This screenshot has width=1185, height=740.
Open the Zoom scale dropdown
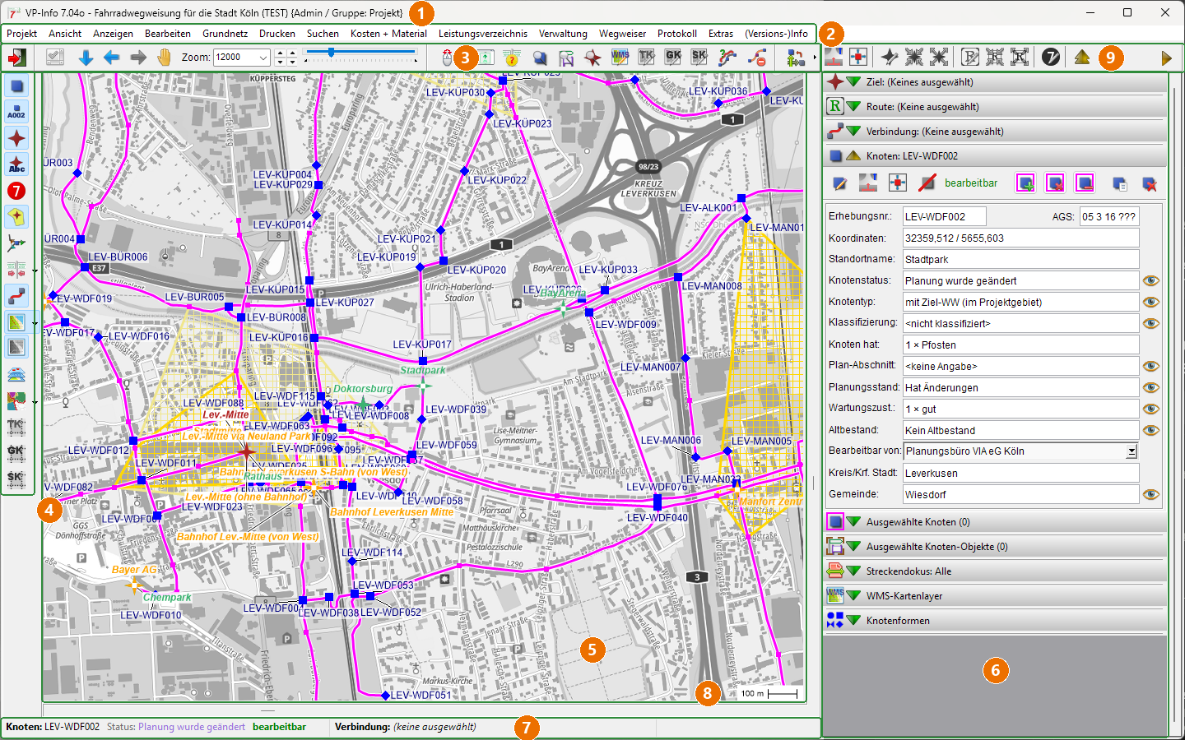(263, 58)
